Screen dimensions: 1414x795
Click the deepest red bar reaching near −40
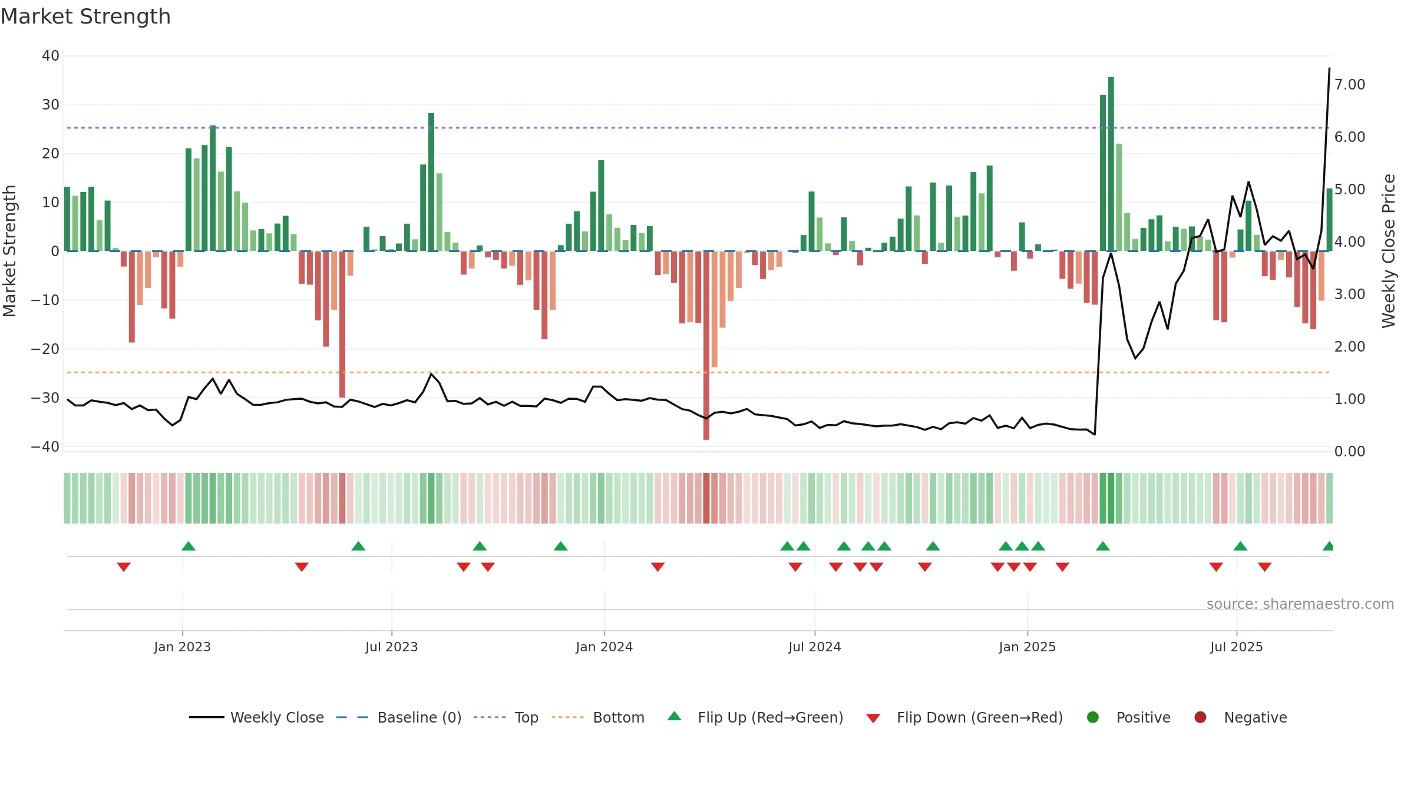click(706, 346)
